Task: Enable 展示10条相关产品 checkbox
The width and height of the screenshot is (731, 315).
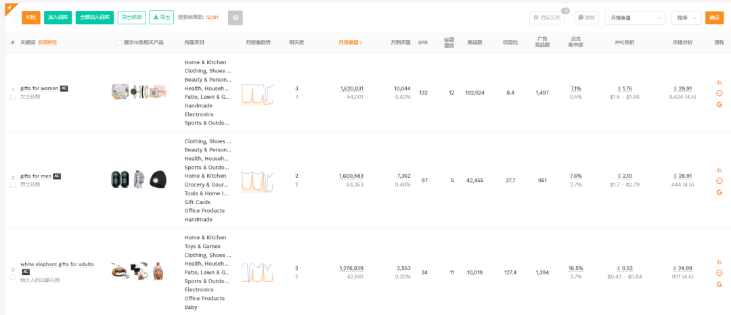Action: coord(120,43)
